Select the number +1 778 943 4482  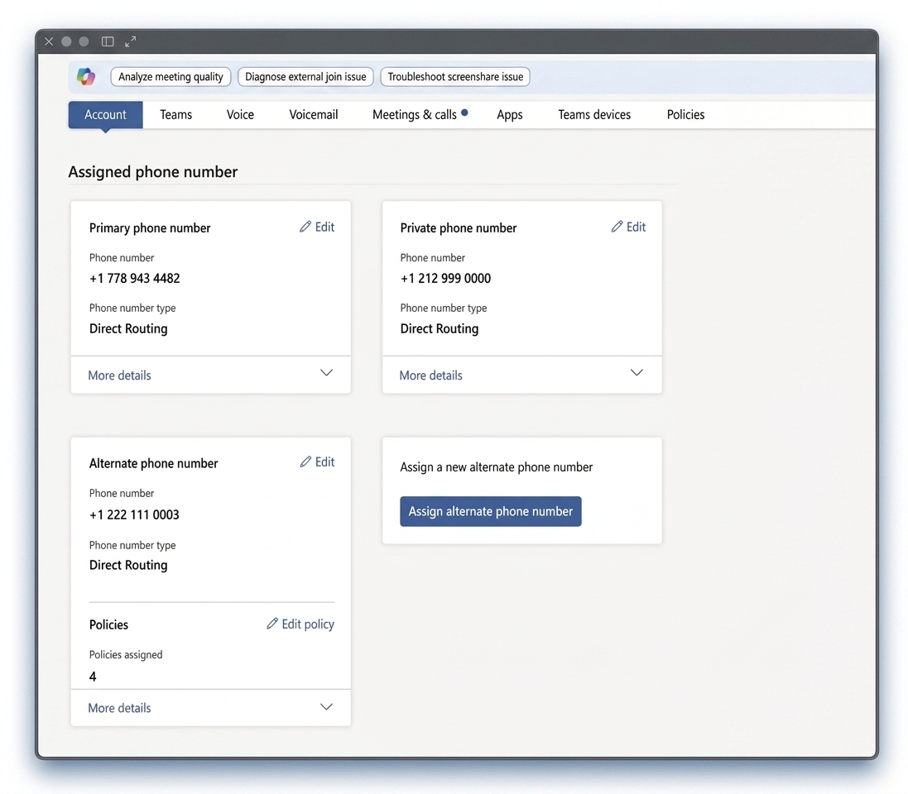tap(134, 279)
